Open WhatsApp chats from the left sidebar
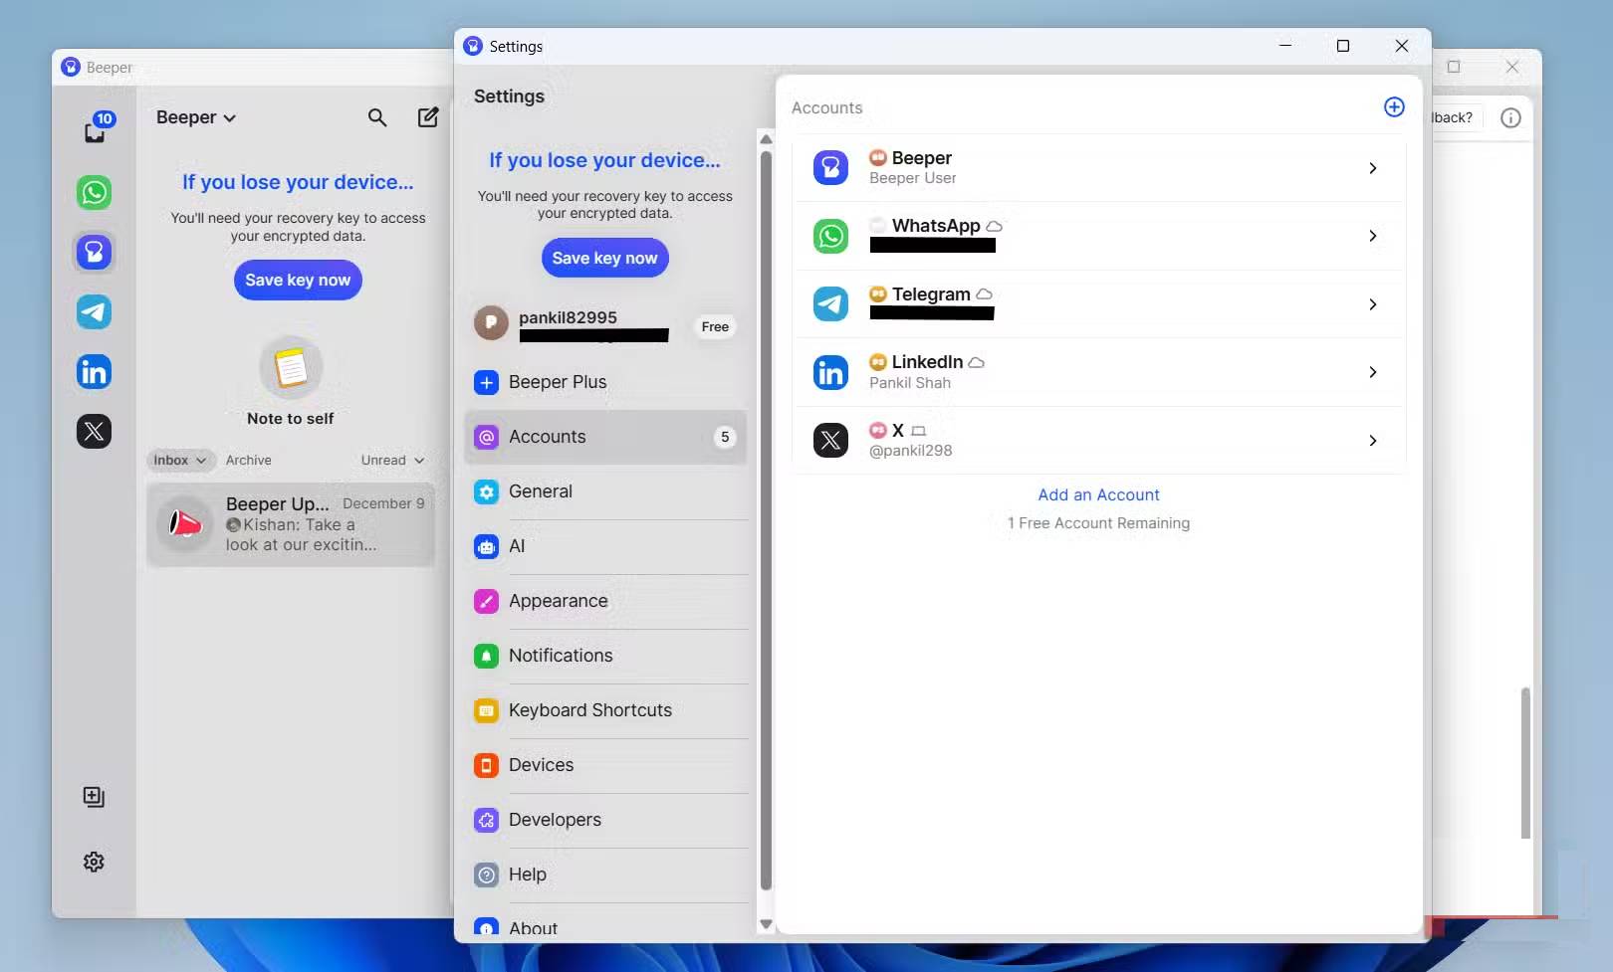 point(94,192)
